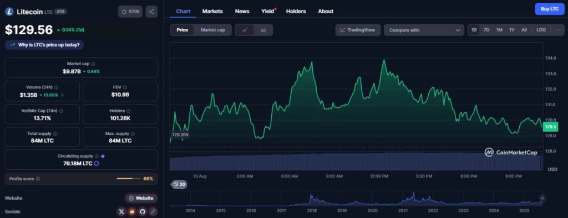This screenshot has width=568, height=218.
Task: Open the About tab
Action: coord(326,11)
